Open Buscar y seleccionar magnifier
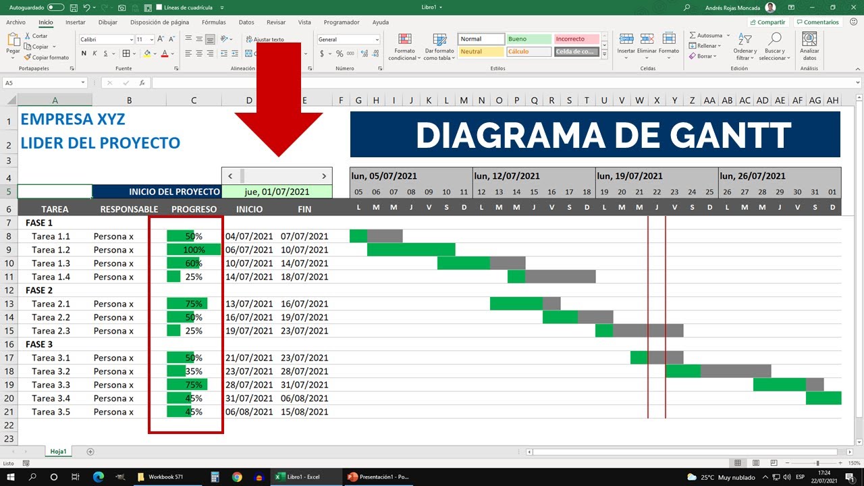The width and height of the screenshot is (864, 486). tap(774, 46)
